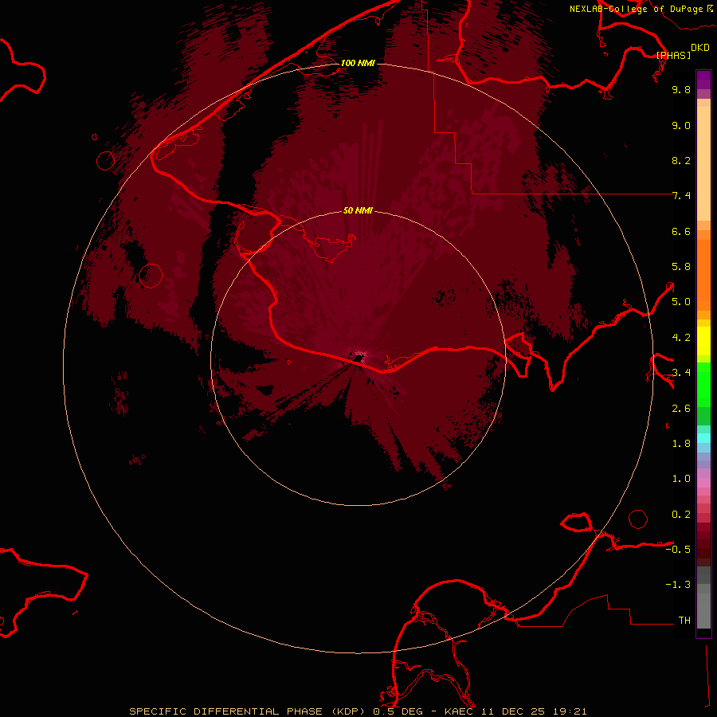Viewport: 717px width, 717px height.
Task: Click the 9.0 scale value
Action: pyautogui.click(x=681, y=125)
